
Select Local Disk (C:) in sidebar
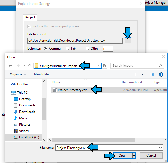pos(24,137)
